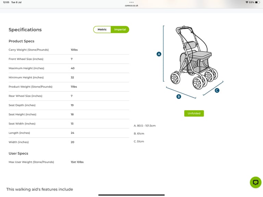Click the Carry Weight (Stone/Pounds) label
The width and height of the screenshot is (263, 197).
pyautogui.click(x=29, y=50)
